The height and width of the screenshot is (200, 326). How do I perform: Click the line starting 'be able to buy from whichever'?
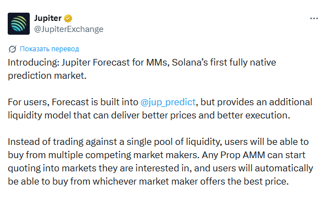148,181
